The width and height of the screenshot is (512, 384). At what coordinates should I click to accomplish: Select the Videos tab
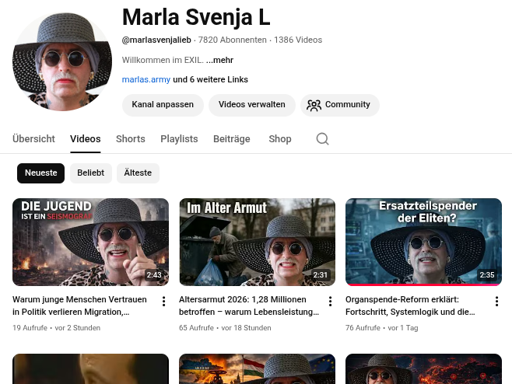(86, 139)
